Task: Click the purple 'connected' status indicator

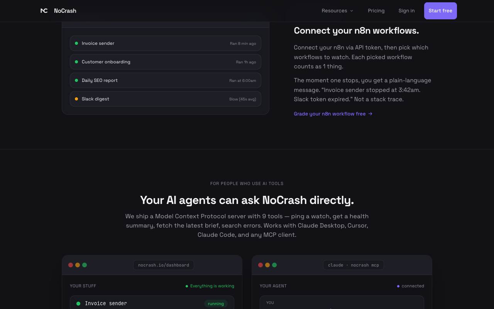Action: [x=411, y=286]
